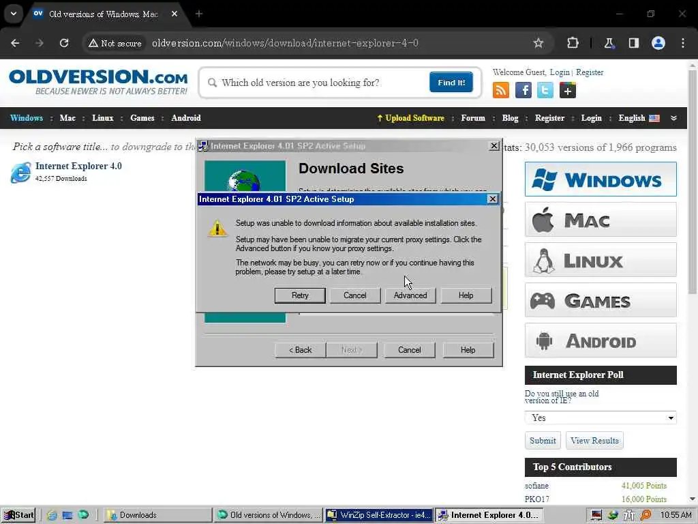Go back using the browser back arrow
698x524 pixels.
point(15,43)
